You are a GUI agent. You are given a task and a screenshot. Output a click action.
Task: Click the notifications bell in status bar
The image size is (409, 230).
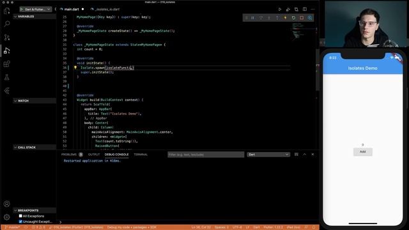tap(314, 227)
